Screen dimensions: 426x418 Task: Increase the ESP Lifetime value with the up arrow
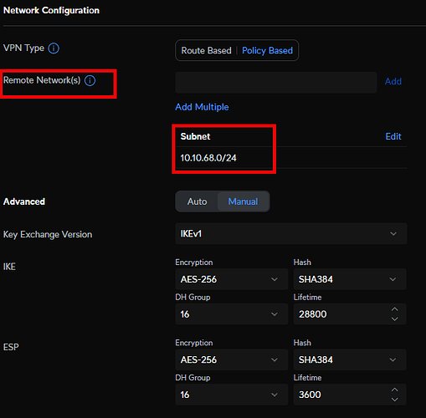(x=394, y=390)
